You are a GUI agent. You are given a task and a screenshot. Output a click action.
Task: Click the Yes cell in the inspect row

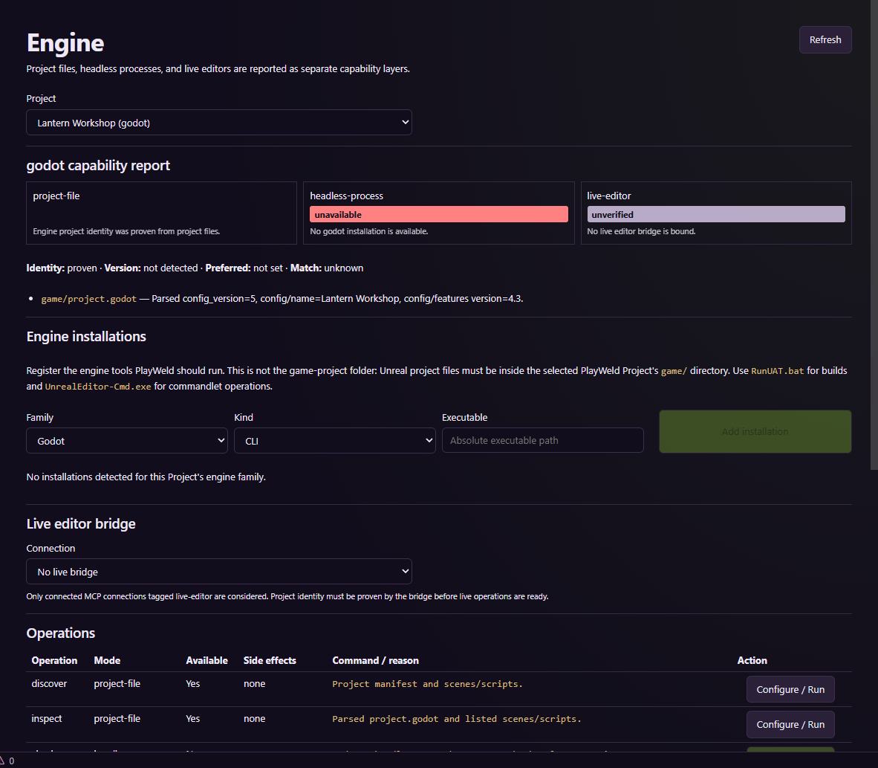pyautogui.click(x=192, y=718)
